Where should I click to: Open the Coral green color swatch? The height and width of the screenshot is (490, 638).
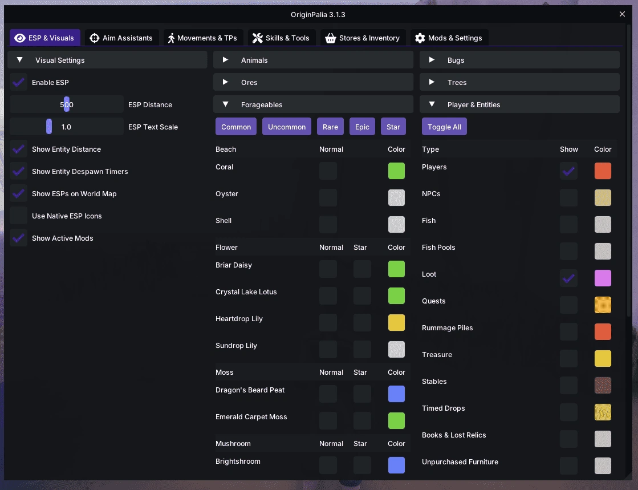(x=396, y=171)
